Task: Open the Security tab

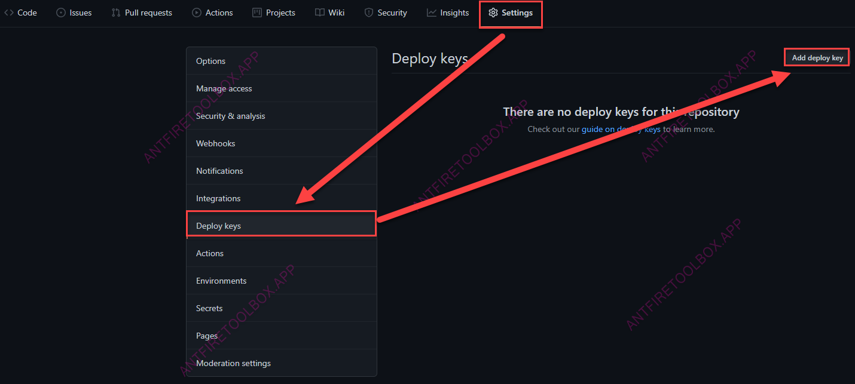Action: point(386,13)
